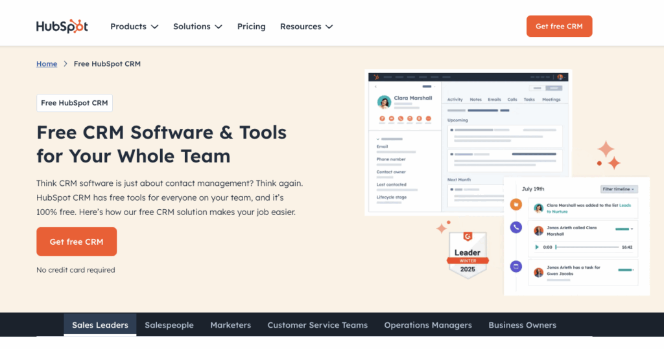The width and height of the screenshot is (664, 349).
Task: Click the purple phone call timeline icon
Action: tap(516, 227)
